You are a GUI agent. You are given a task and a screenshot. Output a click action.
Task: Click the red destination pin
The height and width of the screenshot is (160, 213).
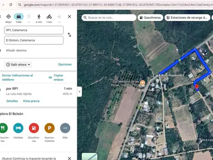click(x=197, y=87)
